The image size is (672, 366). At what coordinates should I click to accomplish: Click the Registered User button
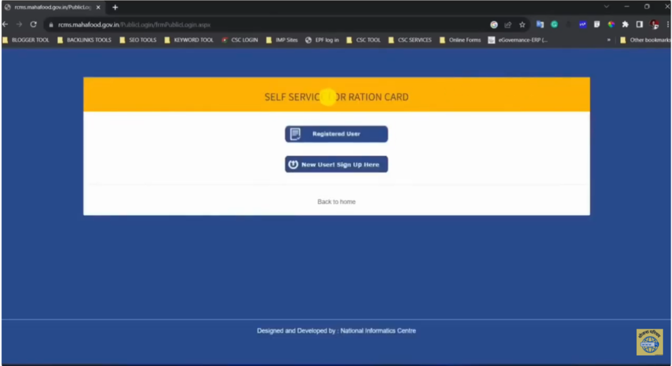[336, 134]
